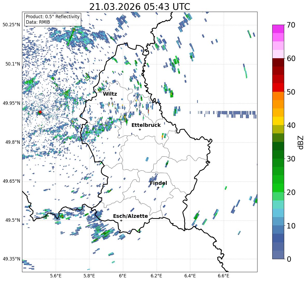Click the Wiltz station cross marker
This screenshot has height=281, width=307.
pos(111,98)
